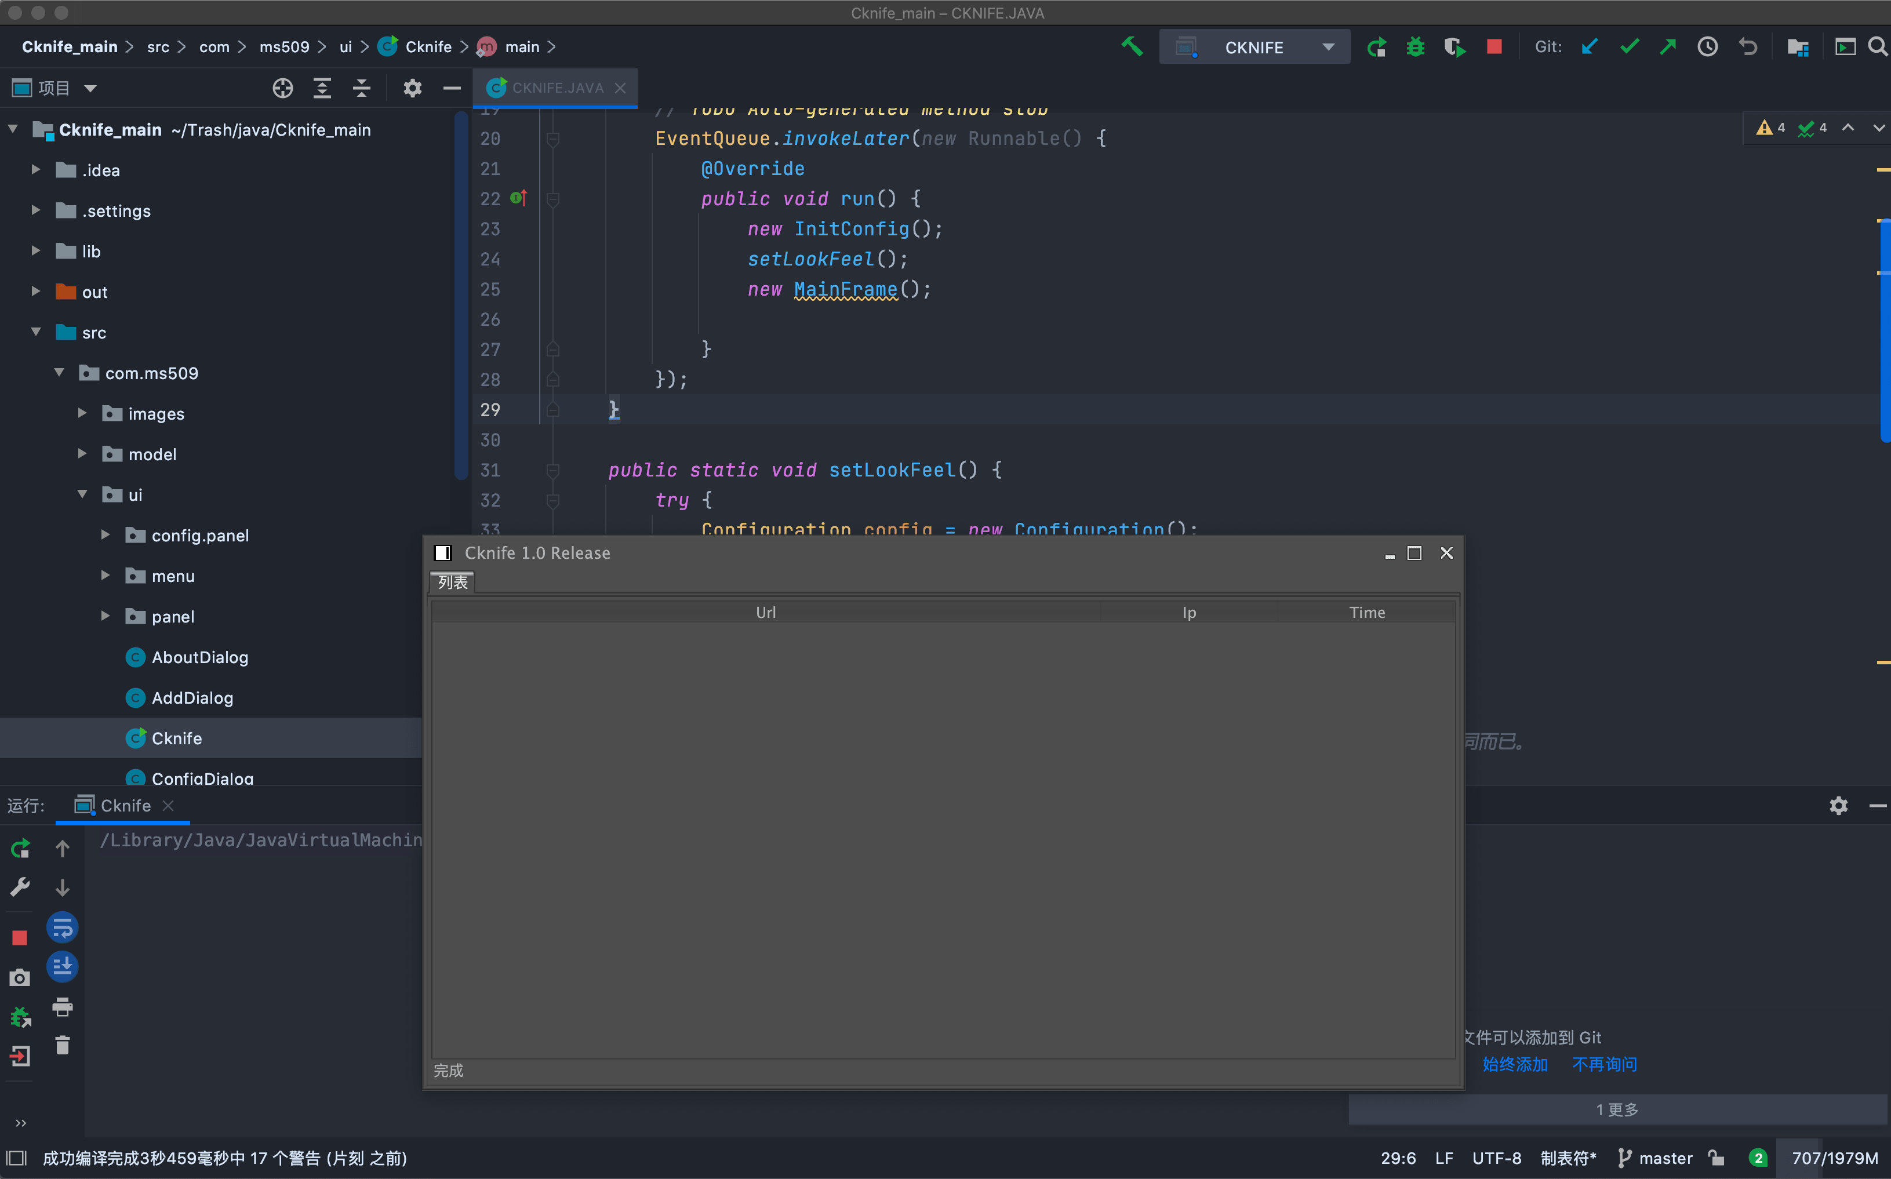
Task: Rerun Cknife in the Run panel
Action: (x=20, y=847)
